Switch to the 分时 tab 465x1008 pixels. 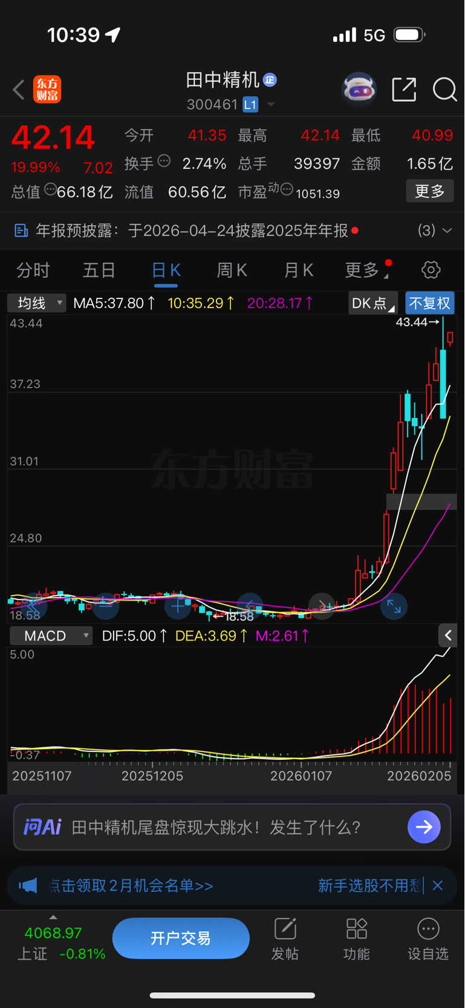coord(33,270)
